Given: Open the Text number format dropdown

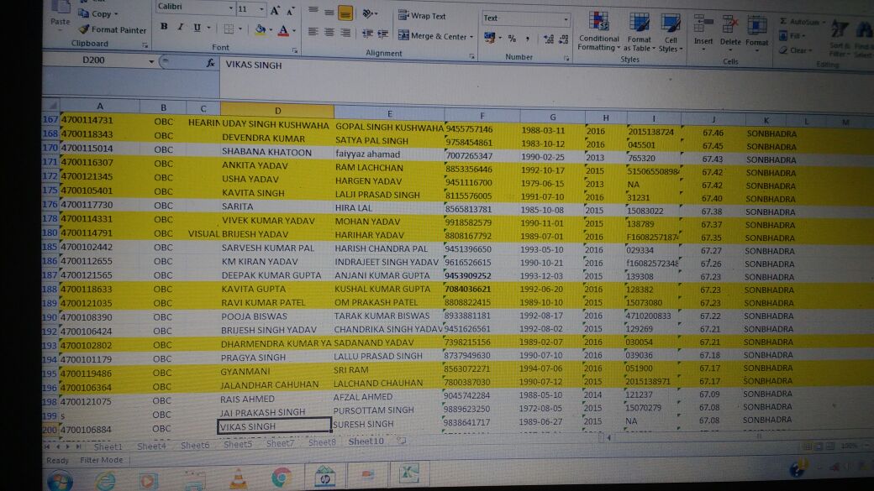Looking at the screenshot, I should [x=566, y=19].
